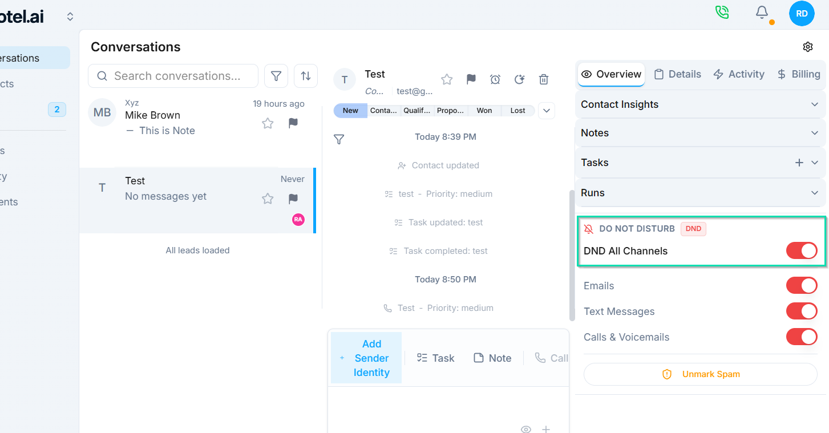Click the sort conversations arrows icon
The width and height of the screenshot is (829, 433).
[306, 76]
